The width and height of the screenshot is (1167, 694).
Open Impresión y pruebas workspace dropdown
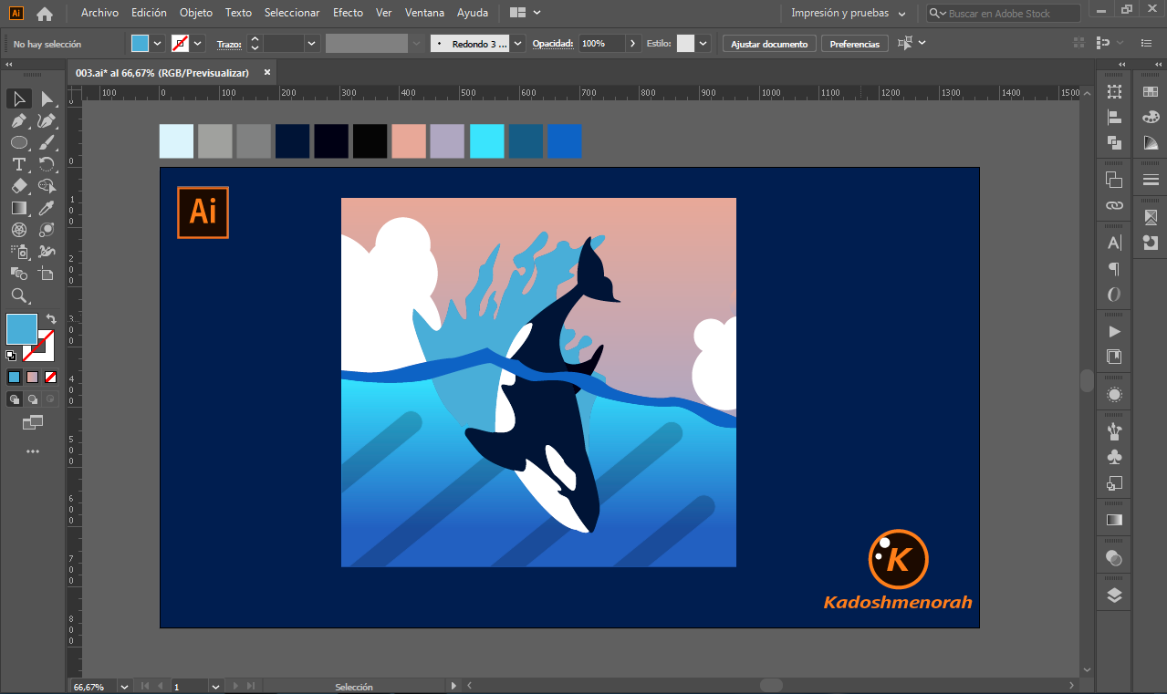[x=848, y=13]
